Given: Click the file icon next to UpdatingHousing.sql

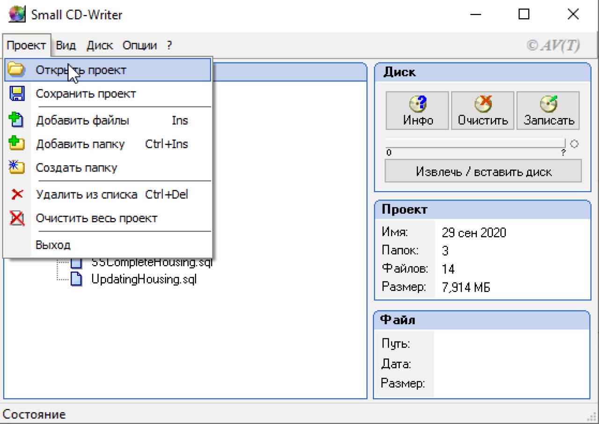Looking at the screenshot, I should click(76, 280).
